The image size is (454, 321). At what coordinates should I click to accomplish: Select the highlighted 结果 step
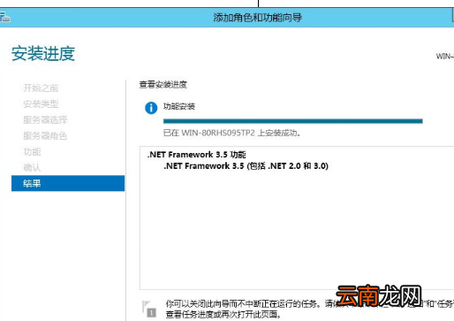68,183
